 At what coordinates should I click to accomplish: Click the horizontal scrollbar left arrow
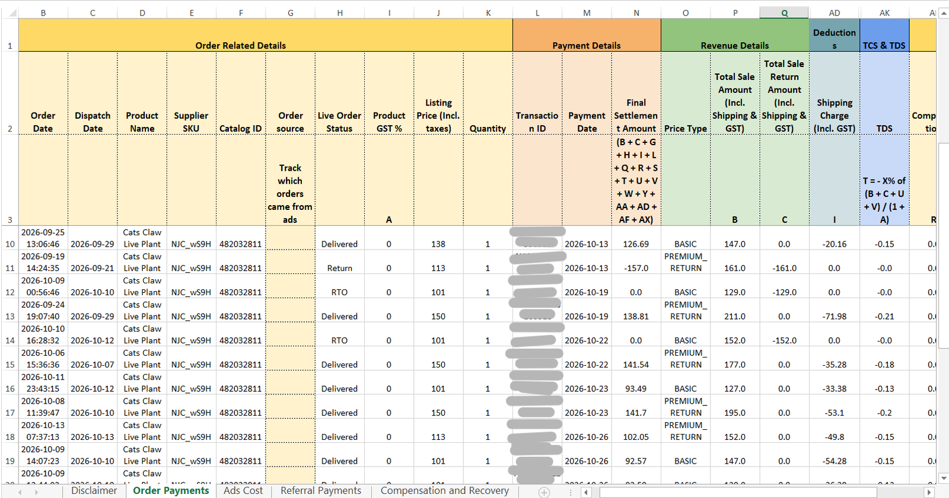(x=586, y=492)
